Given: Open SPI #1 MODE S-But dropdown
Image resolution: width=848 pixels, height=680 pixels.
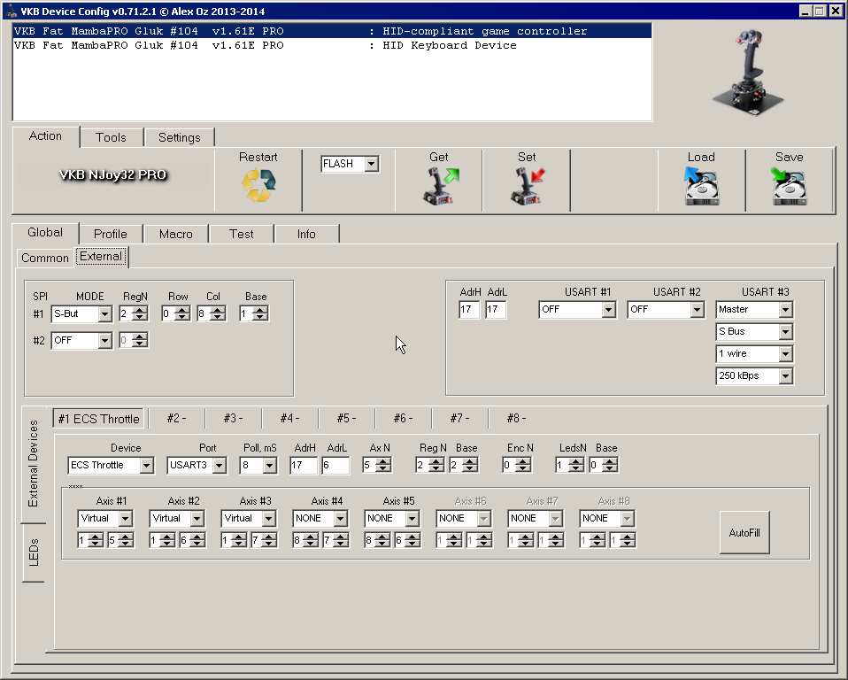Looking at the screenshot, I should [105, 313].
